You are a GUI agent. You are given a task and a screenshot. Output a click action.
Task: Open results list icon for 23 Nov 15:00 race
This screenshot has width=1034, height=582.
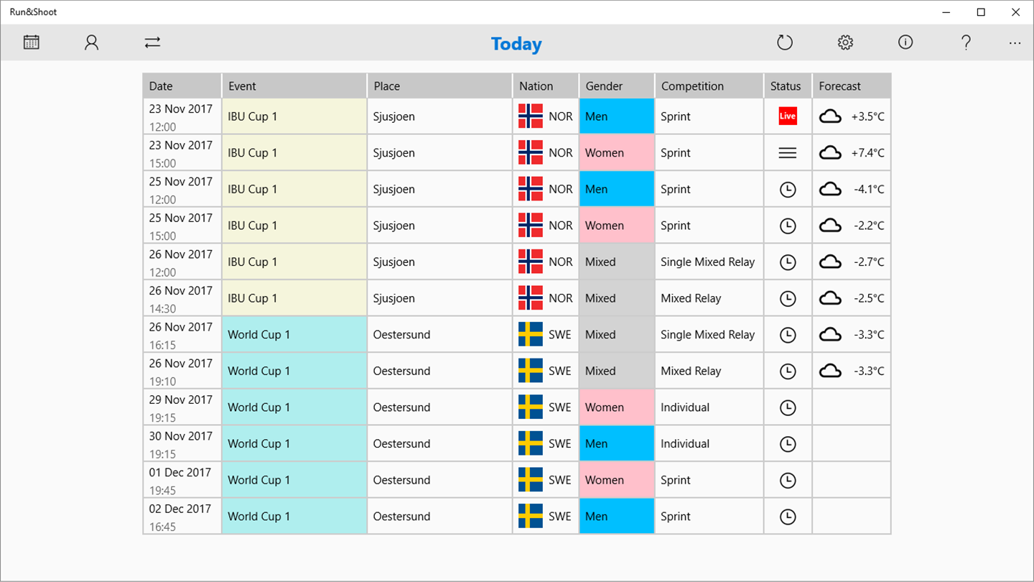pyautogui.click(x=788, y=153)
